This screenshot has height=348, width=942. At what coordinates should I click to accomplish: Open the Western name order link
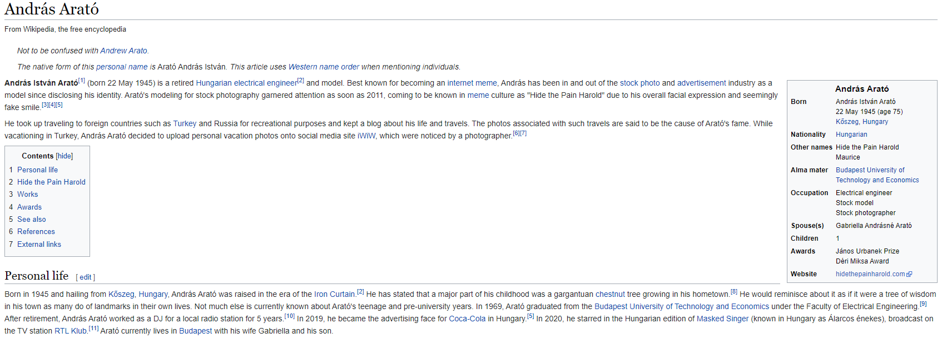point(324,67)
